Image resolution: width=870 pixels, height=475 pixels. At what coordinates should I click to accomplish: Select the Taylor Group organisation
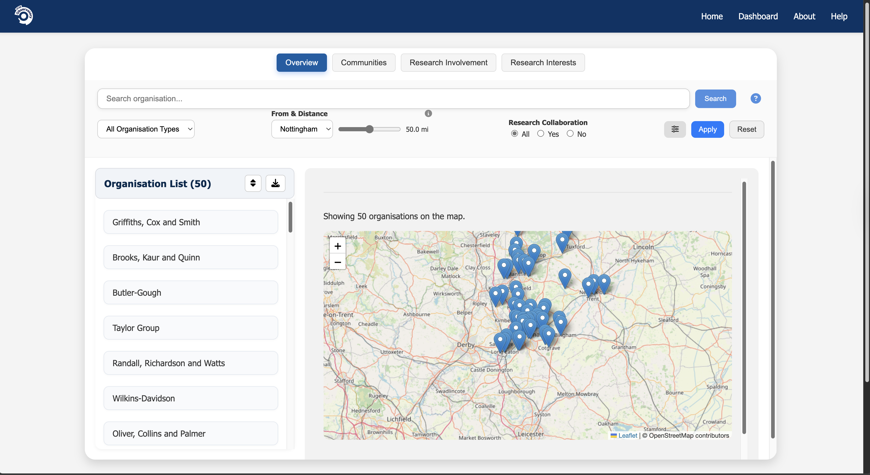[190, 327]
